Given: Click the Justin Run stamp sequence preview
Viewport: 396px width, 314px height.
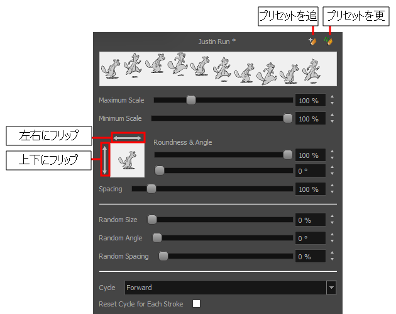Looking at the screenshot, I should [218, 69].
